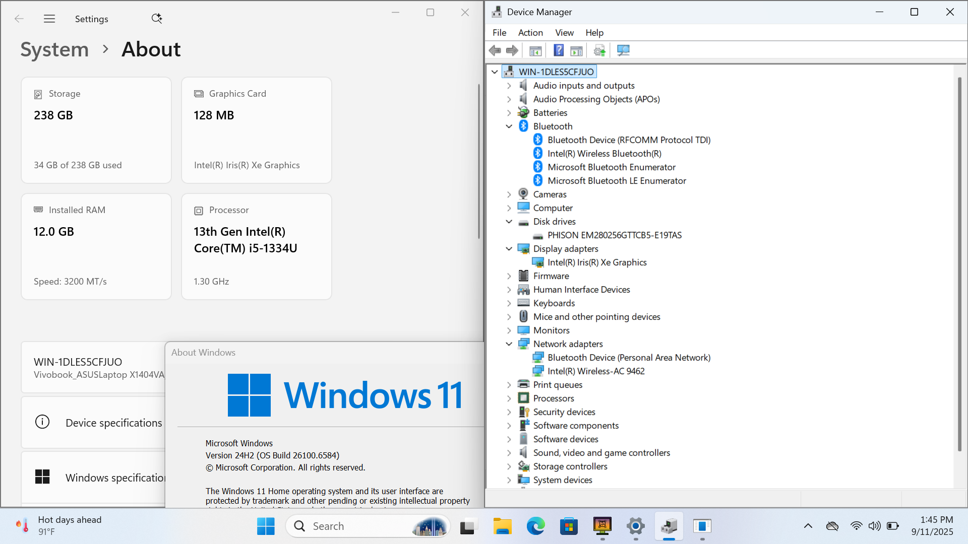Open the Windows specifications section
The height and width of the screenshot is (544, 968).
pos(93,477)
